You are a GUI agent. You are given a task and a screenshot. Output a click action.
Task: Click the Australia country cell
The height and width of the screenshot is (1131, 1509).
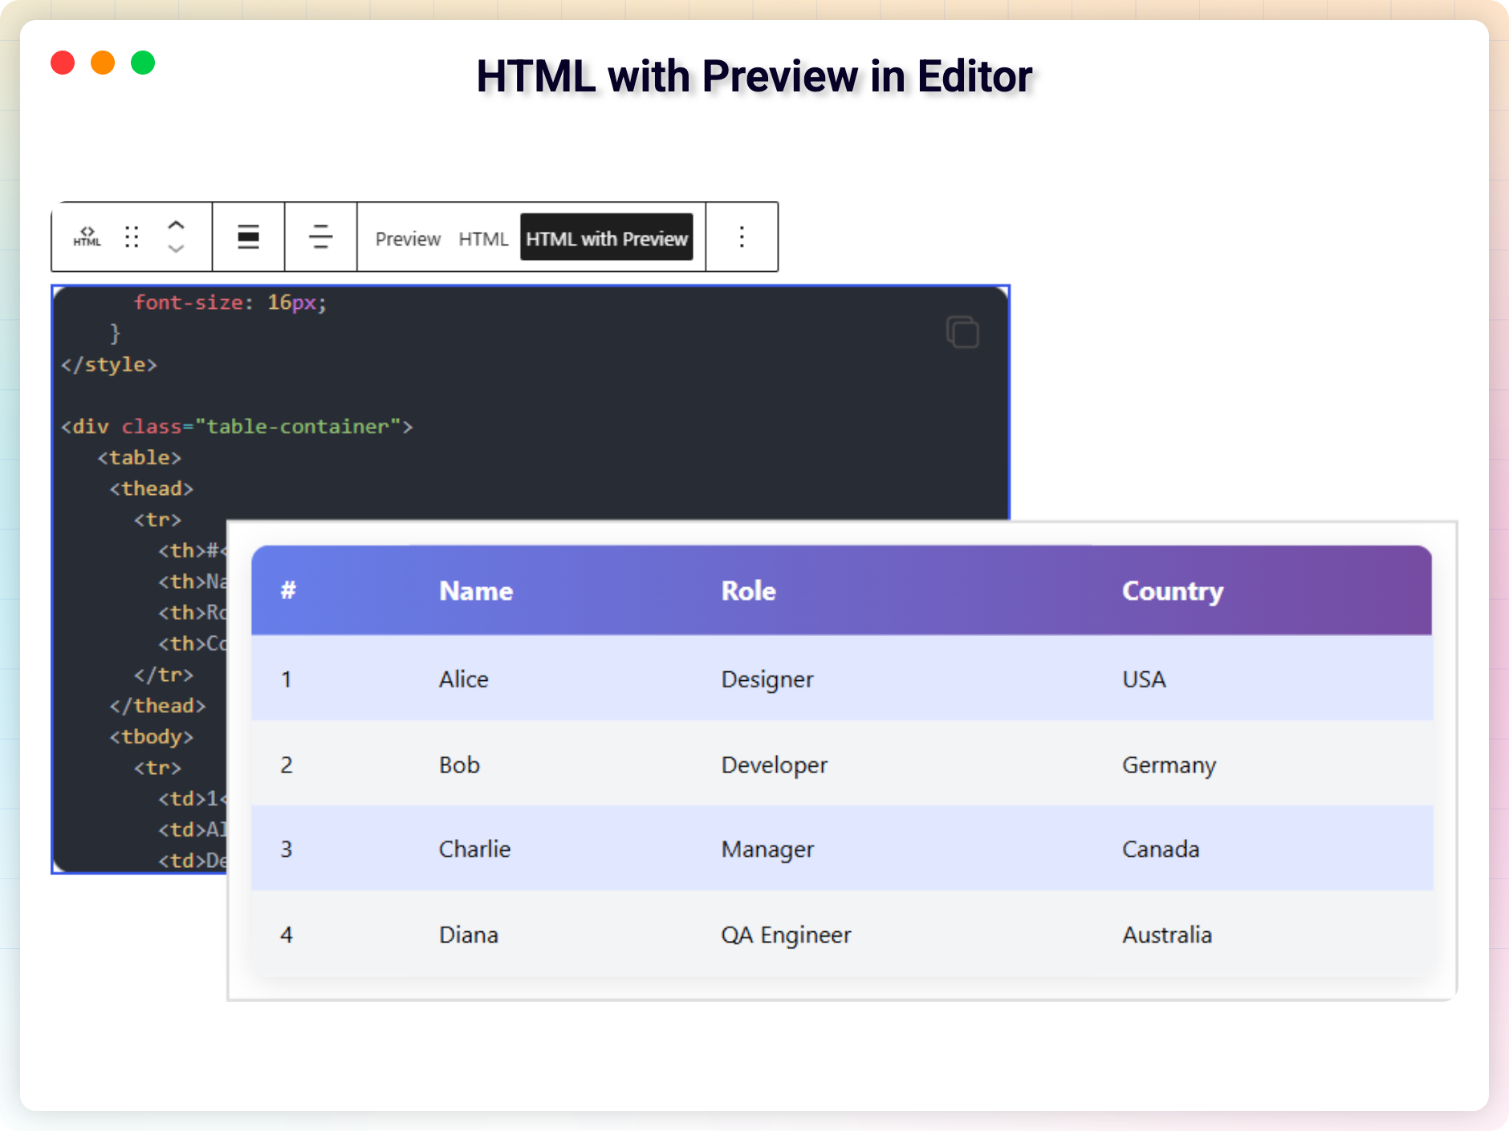pos(1167,934)
